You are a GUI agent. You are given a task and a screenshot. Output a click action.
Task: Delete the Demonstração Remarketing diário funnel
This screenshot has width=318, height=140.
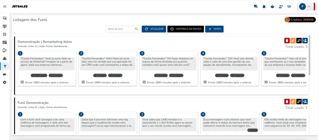[x=287, y=40]
